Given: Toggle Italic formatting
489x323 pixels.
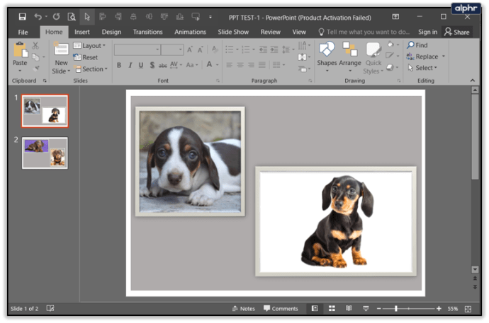Looking at the screenshot, I should pyautogui.click(x=130, y=66).
